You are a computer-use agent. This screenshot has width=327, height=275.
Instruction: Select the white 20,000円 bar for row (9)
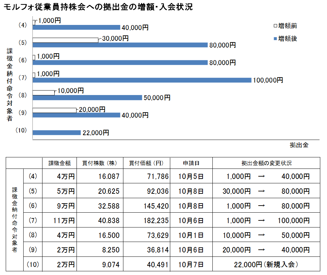[54, 110]
